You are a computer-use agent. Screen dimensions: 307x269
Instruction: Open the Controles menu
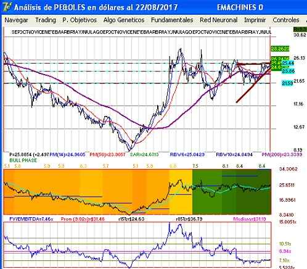coord(286,20)
